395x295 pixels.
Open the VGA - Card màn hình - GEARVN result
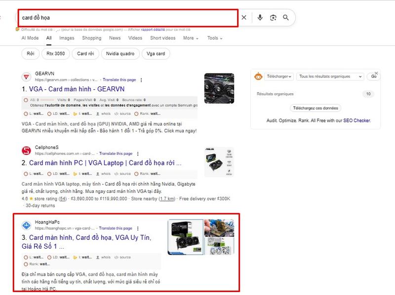(x=77, y=89)
